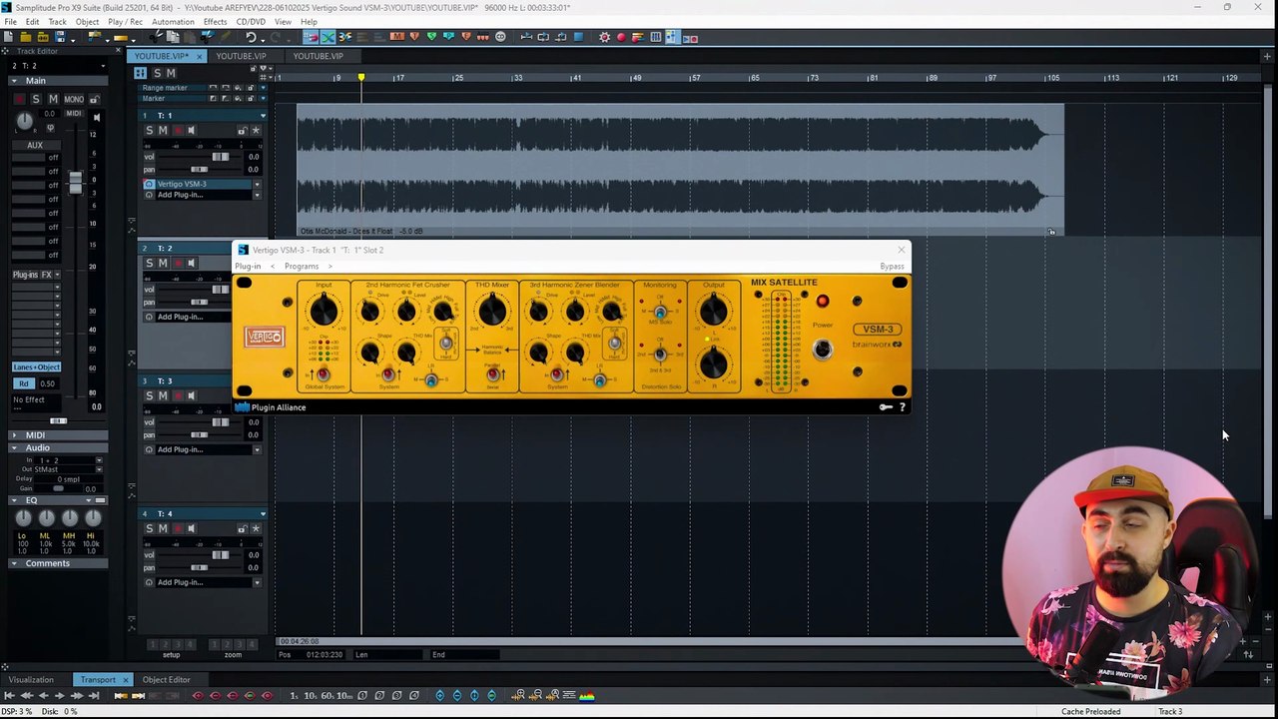Toggle VSM-3 red power button
Viewport: 1278px width, 719px height.
click(x=822, y=302)
